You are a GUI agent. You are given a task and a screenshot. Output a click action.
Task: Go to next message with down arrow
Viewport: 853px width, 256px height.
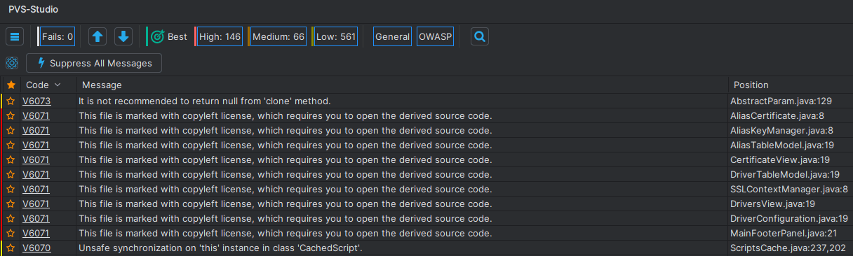coord(123,36)
